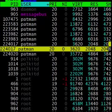Select root process PID 962
Image resolution: width=112 pixels, height=112 pixels.
(56, 104)
